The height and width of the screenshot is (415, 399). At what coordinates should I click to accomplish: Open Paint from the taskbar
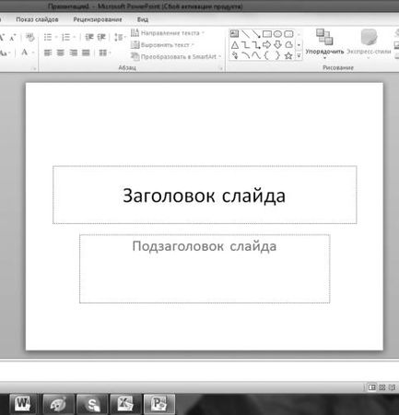[58, 404]
